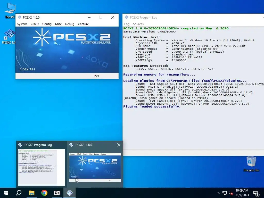Select the Recycle Bin desktop icon
Screen dimensions: 264x198
251,164
